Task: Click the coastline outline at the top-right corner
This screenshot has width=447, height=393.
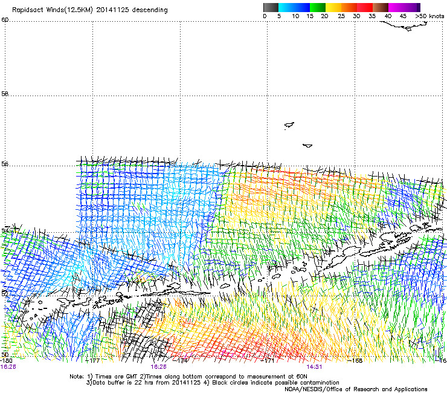Action: (x=404, y=25)
